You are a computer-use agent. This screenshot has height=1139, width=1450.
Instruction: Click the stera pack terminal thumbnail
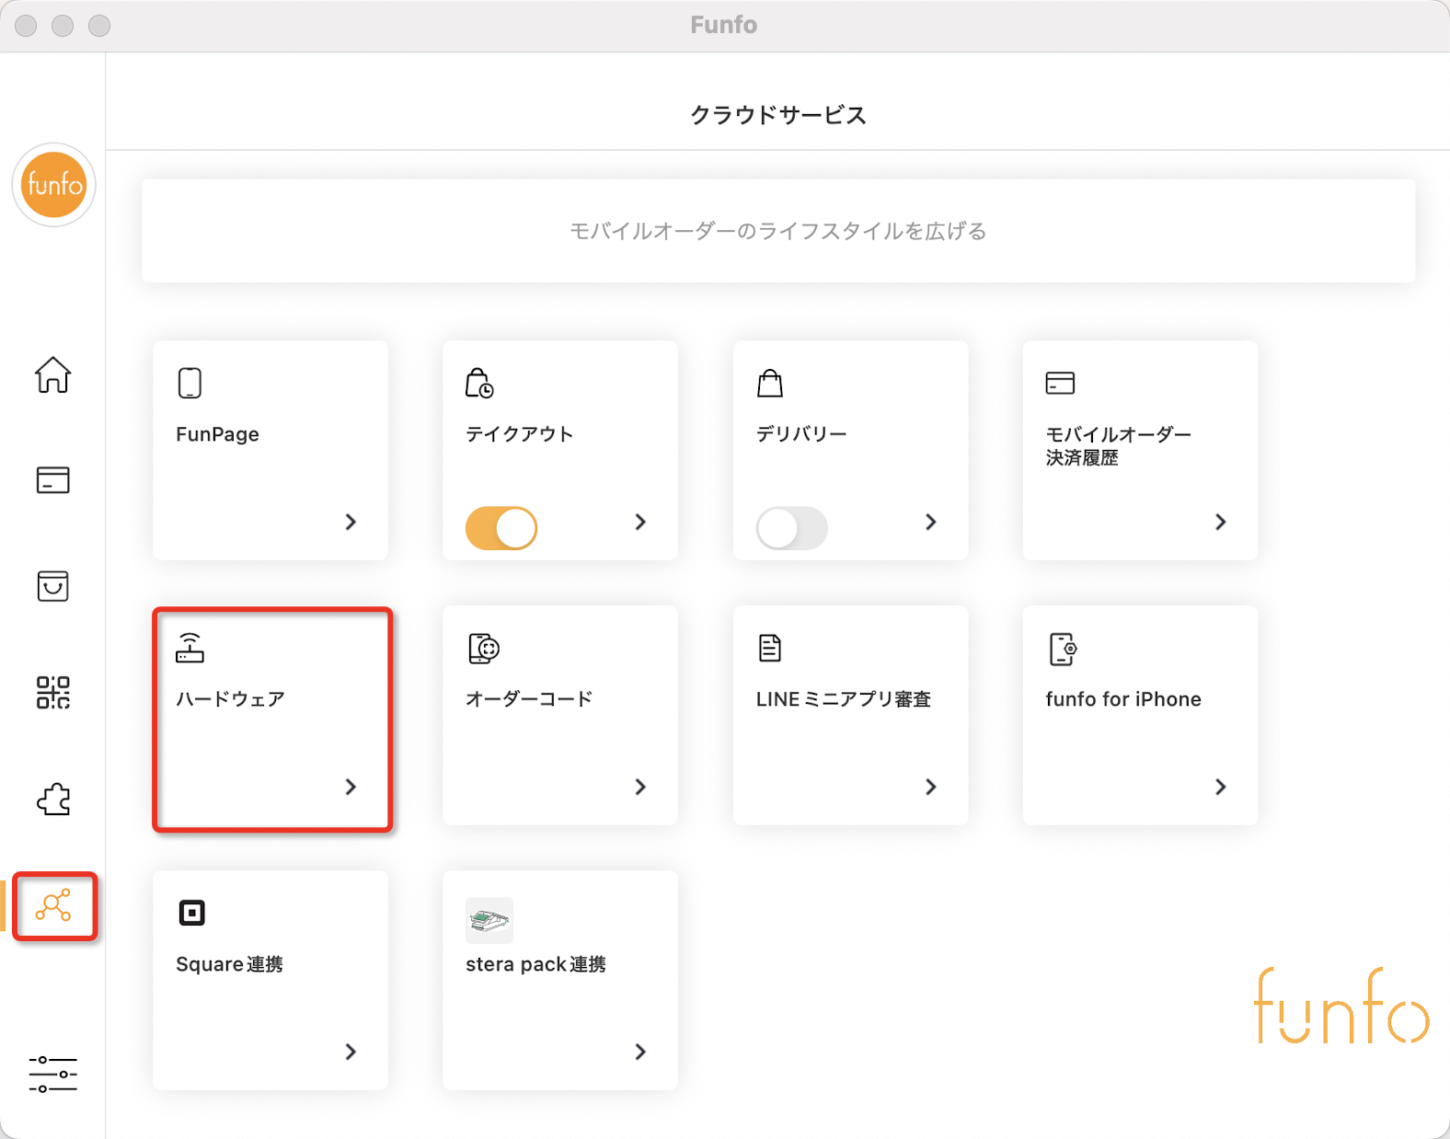click(489, 920)
